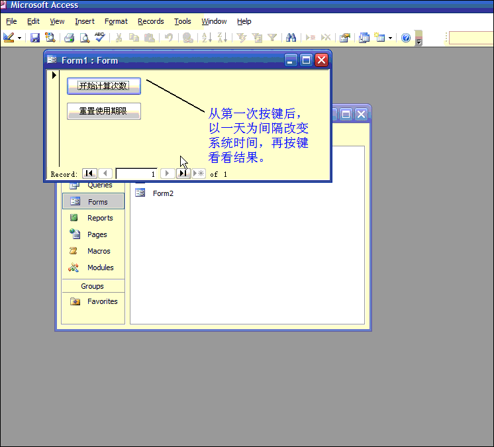
Task: Click the new record navigation button
Action: (199, 174)
